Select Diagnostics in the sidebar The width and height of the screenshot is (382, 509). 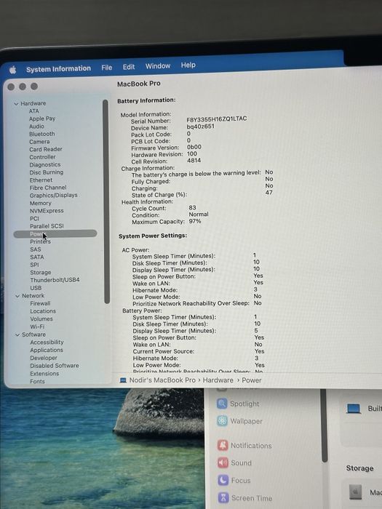(x=45, y=165)
